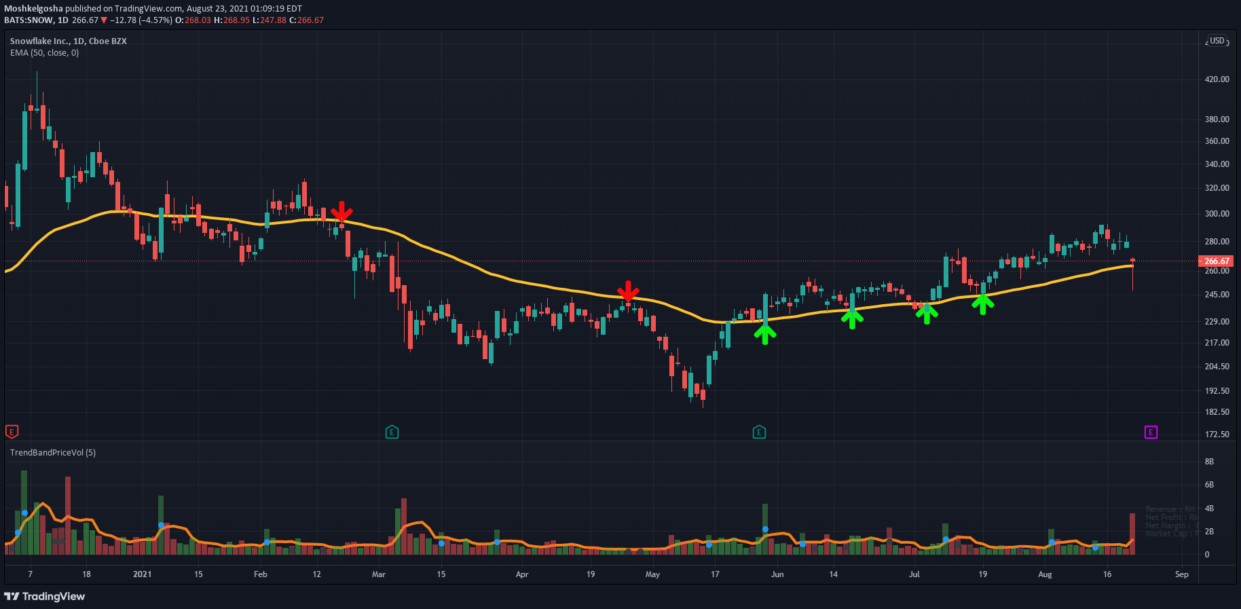Click the Jun label on the time axis
1241x609 pixels.
pos(777,574)
